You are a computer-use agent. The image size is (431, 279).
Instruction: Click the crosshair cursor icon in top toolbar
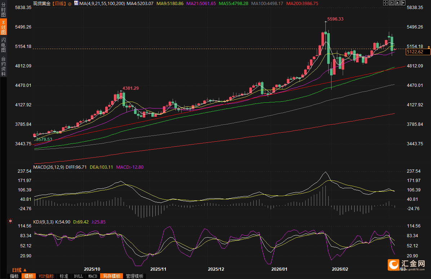click(x=385, y=3)
